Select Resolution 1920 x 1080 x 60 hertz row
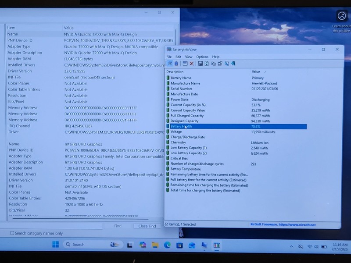Viewport: 351px width, 263px height. [x=86, y=204]
